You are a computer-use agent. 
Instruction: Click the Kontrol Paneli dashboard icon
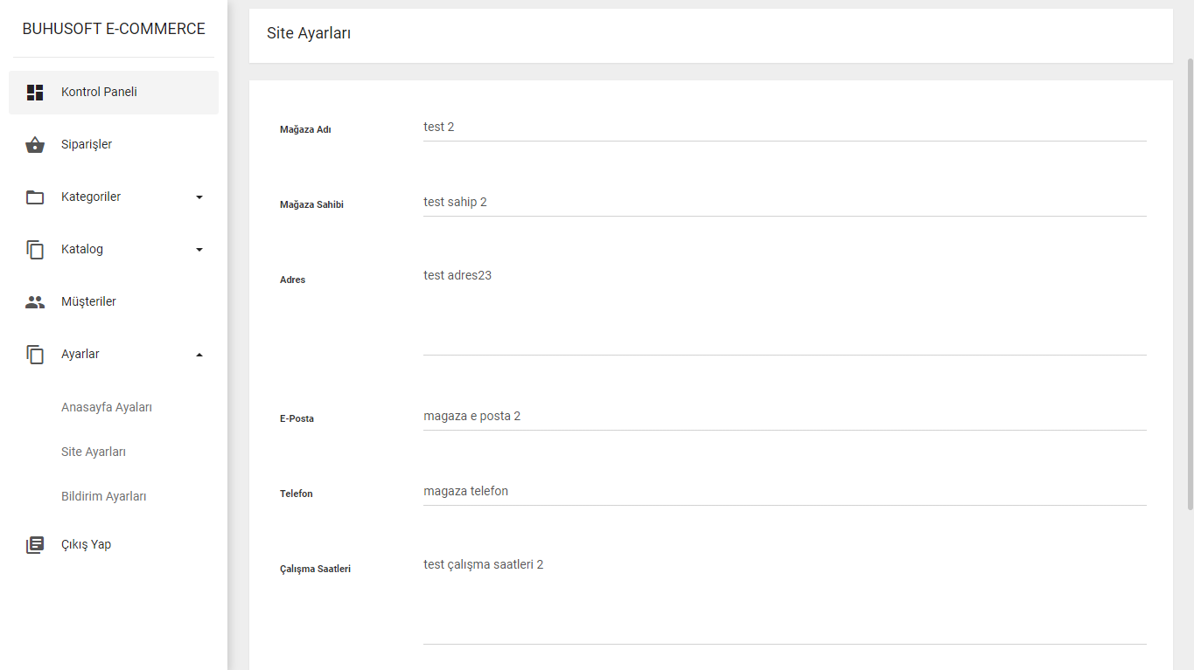coord(35,93)
